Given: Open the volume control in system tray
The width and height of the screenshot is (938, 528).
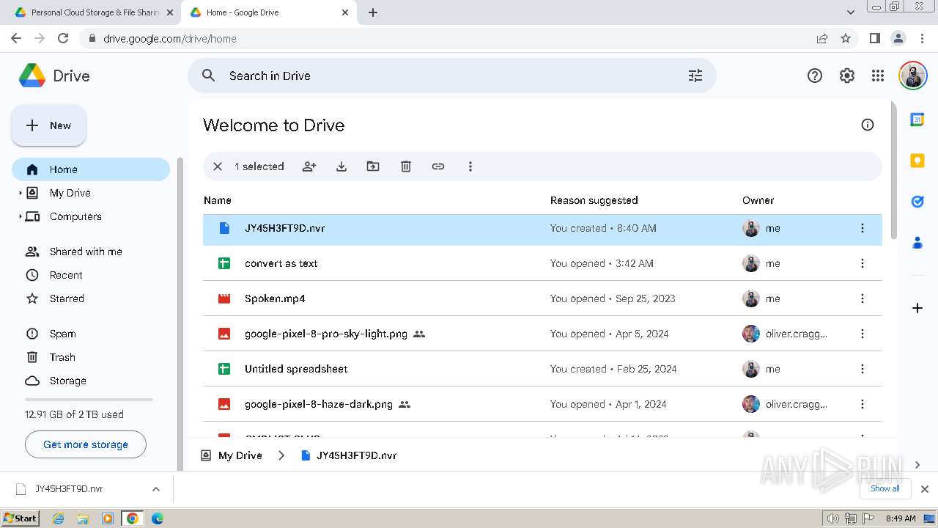Looking at the screenshot, I should pyautogui.click(x=833, y=518).
